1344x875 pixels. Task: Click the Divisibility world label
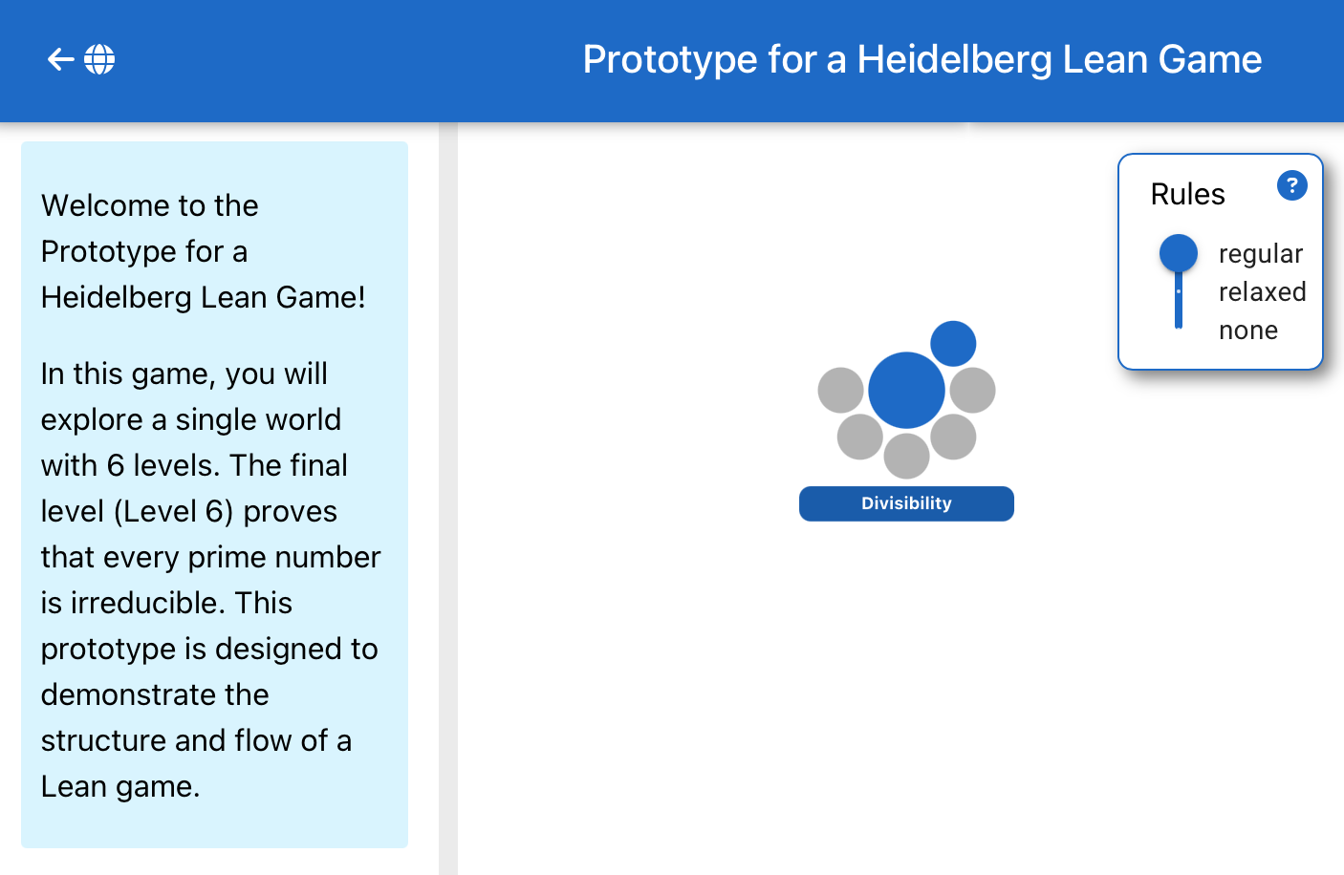(906, 503)
